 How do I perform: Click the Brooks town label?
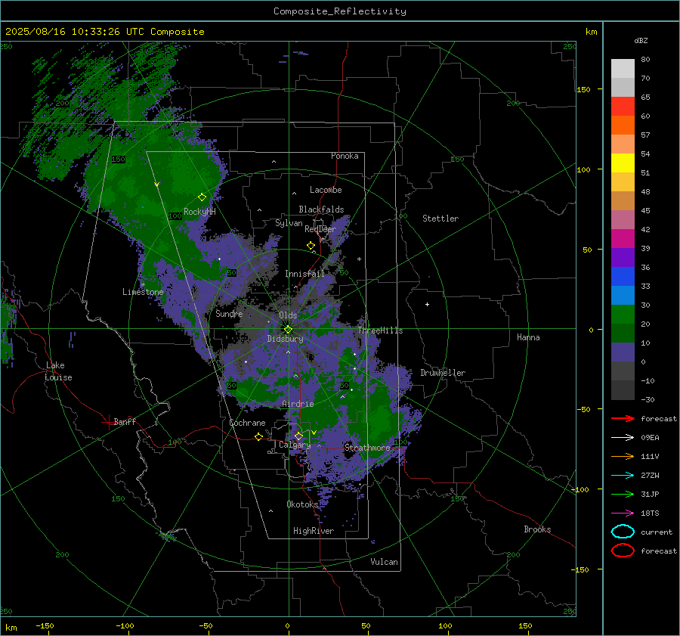(x=537, y=529)
